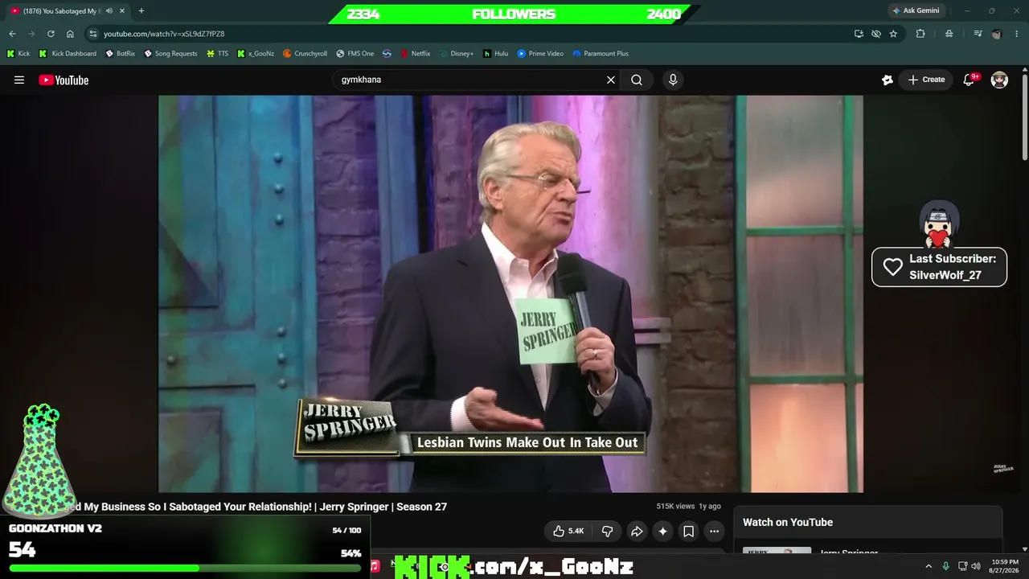The image size is (1029, 579).
Task: Click the Create button on YouTube
Action: tap(926, 80)
